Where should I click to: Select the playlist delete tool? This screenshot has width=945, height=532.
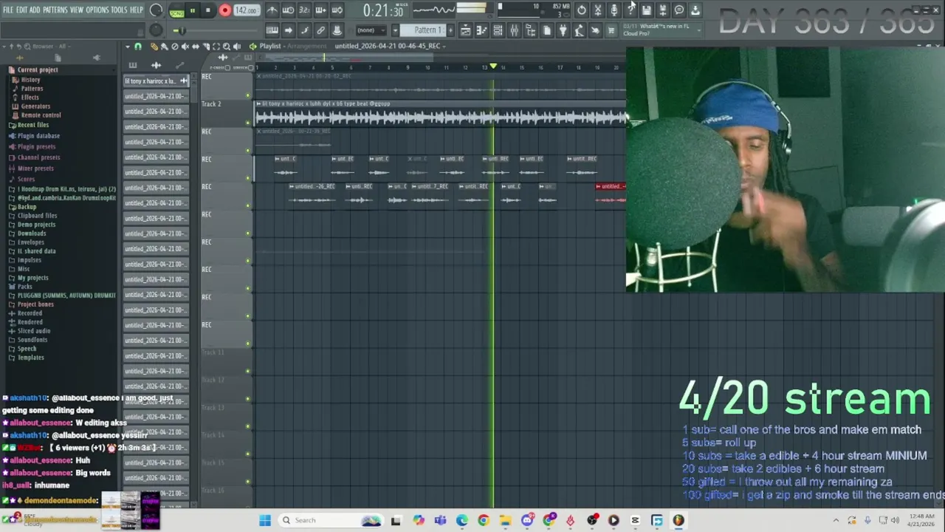[174, 47]
